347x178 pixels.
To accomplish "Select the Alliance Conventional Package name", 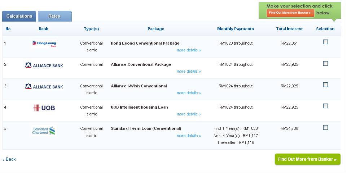I will click(x=141, y=65).
